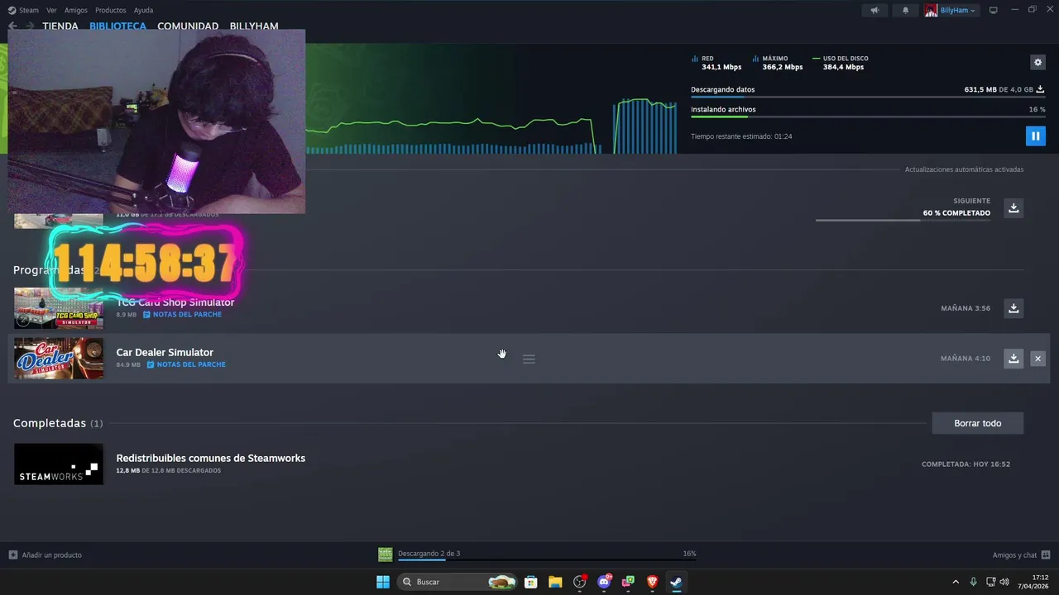Click Añadir un producto

point(46,555)
